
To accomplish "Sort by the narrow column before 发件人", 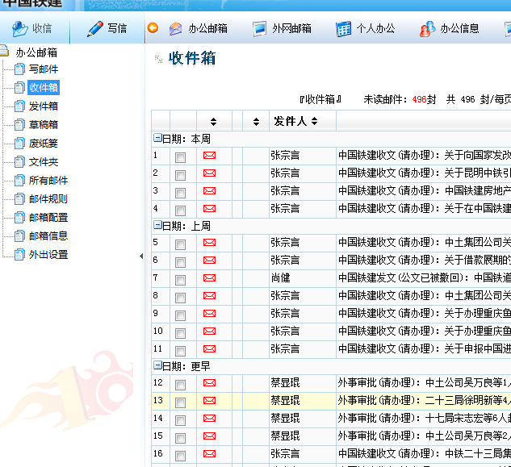I will click(x=256, y=122).
